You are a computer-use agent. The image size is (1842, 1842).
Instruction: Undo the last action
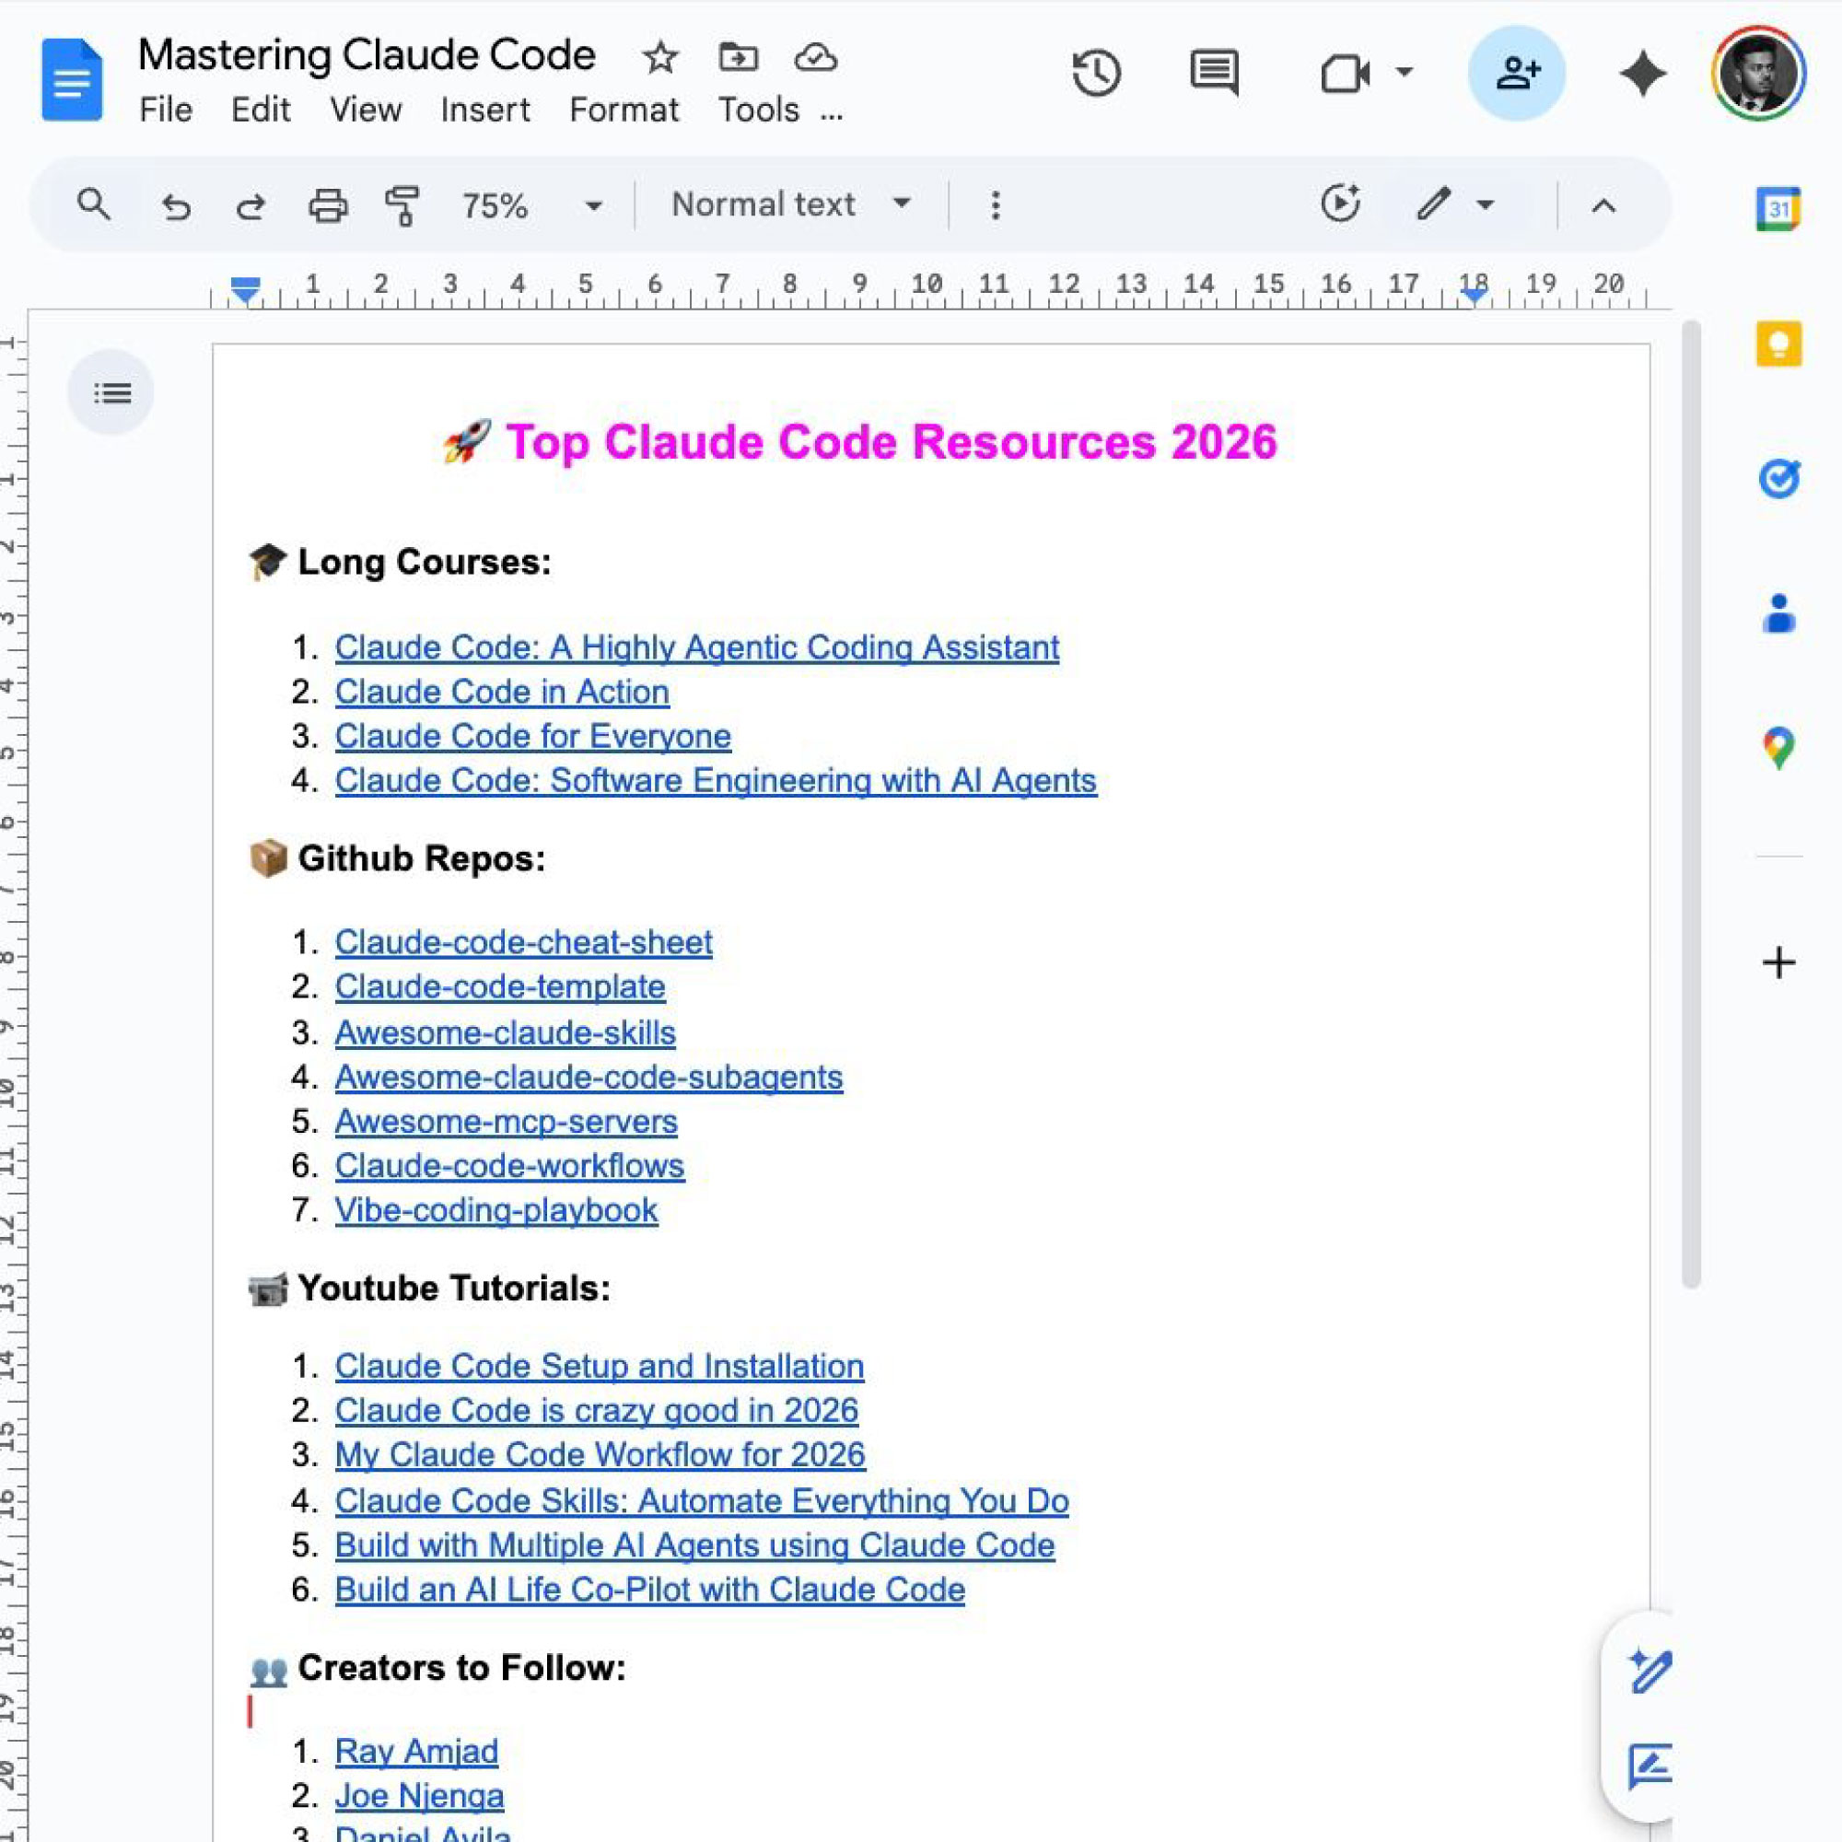click(x=177, y=206)
